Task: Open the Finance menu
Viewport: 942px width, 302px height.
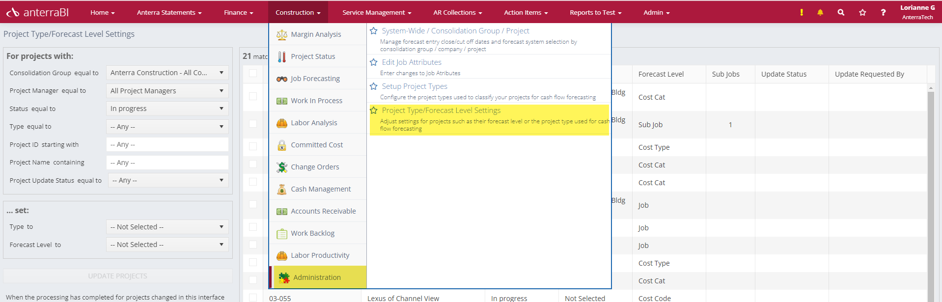Action: click(x=239, y=12)
